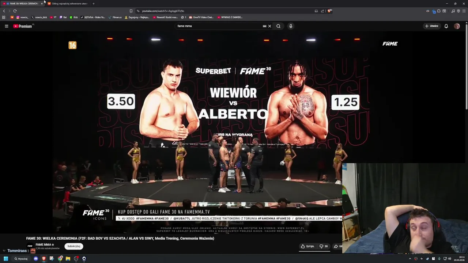Open the YouTube guide hamburger menu
This screenshot has height=263, width=468.
(x=6, y=26)
